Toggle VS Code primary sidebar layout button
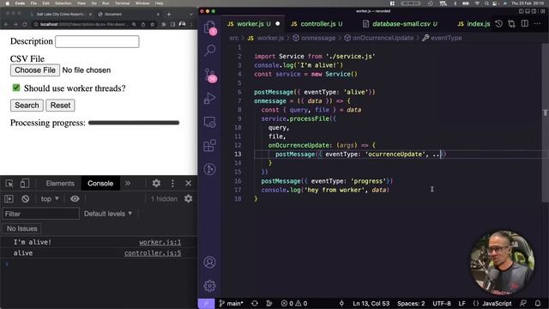The image size is (549, 309). tap(522, 11)
